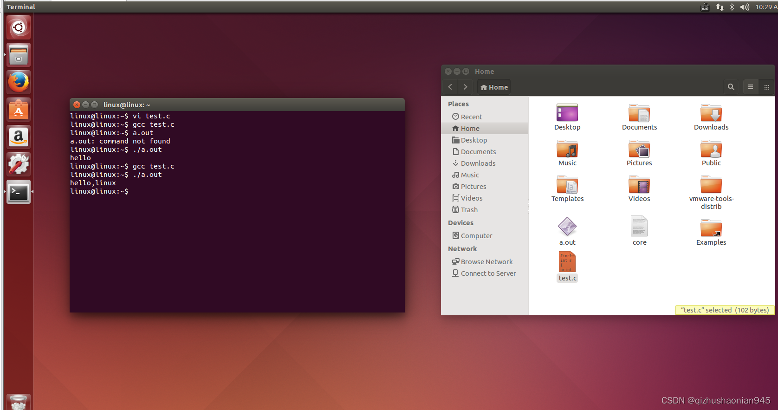Image resolution: width=778 pixels, height=410 pixels.
Task: Click the Files window status bar text
Action: (725, 310)
